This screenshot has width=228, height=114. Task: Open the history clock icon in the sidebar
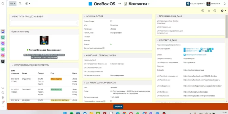[x=3, y=93]
